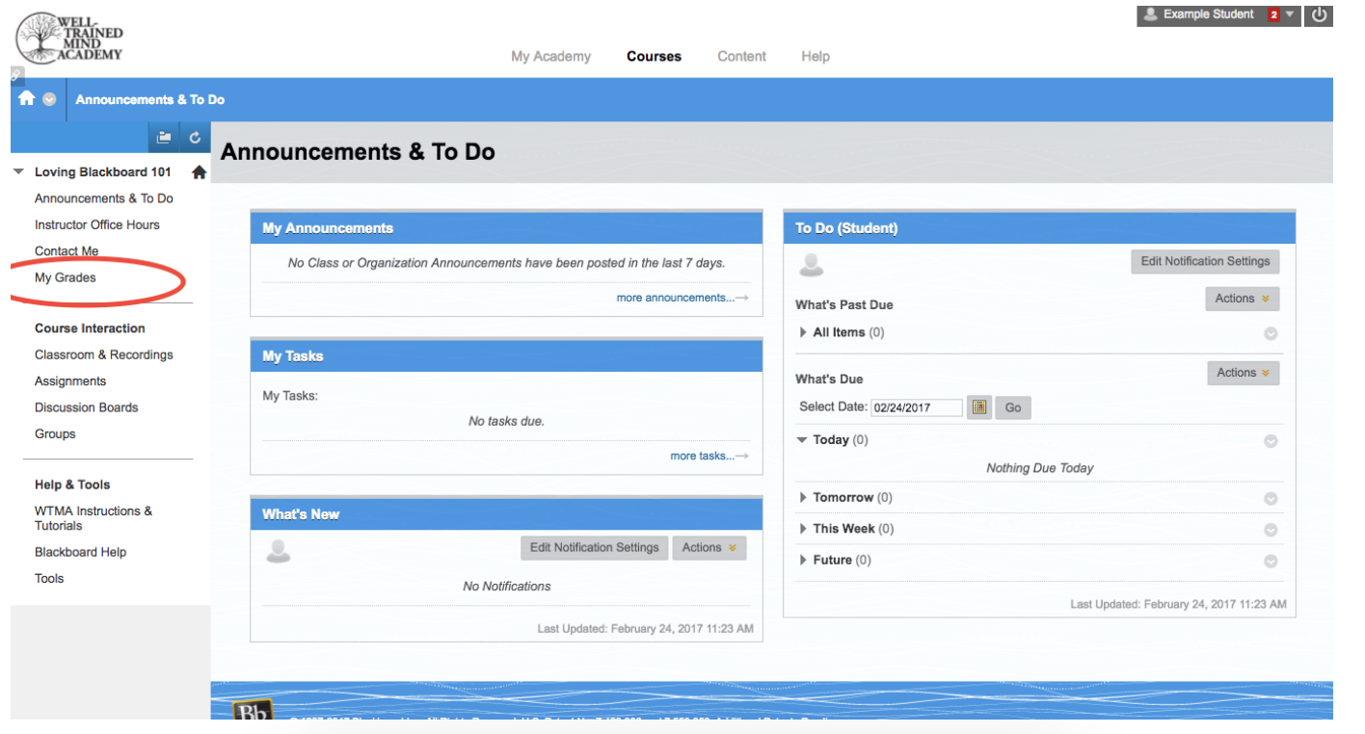Image resolution: width=1365 pixels, height=734 pixels.
Task: Open the calendar date picker for Select Date
Action: tap(978, 406)
